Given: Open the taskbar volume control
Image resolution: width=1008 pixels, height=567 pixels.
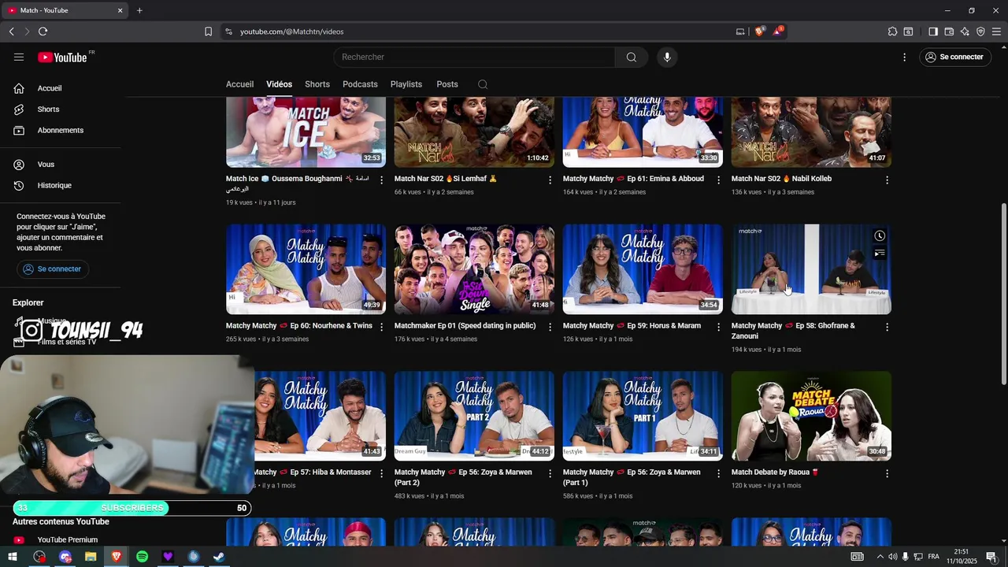Looking at the screenshot, I should tap(892, 557).
